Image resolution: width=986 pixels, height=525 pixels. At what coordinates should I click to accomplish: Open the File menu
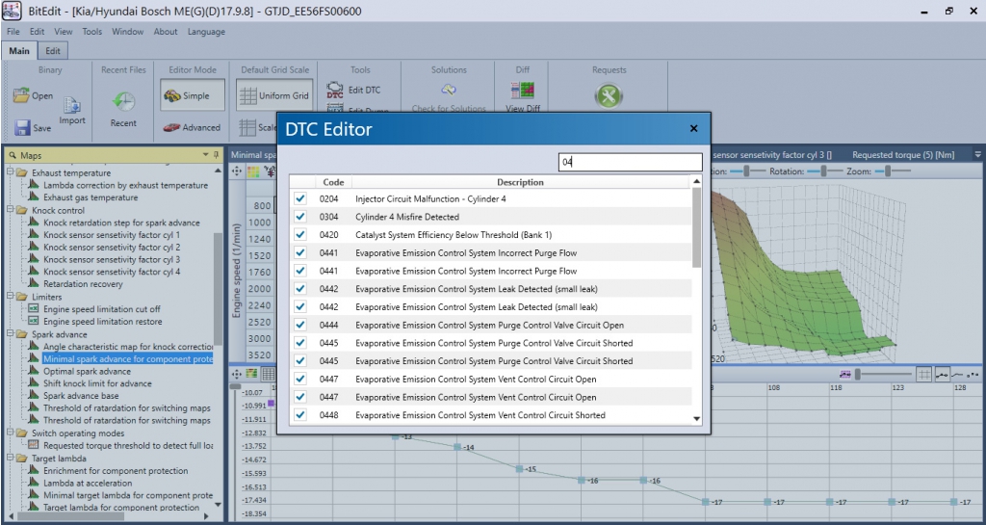click(x=13, y=32)
